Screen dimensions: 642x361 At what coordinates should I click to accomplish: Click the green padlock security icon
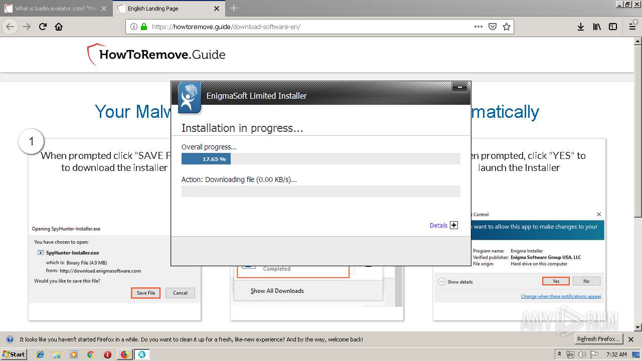144,27
